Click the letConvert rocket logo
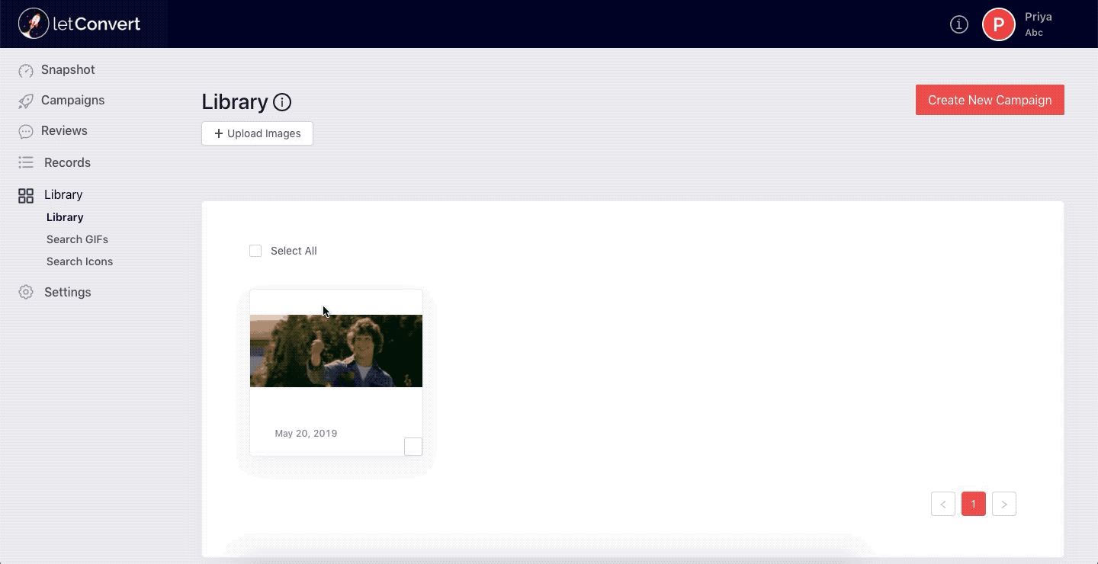 (x=34, y=24)
